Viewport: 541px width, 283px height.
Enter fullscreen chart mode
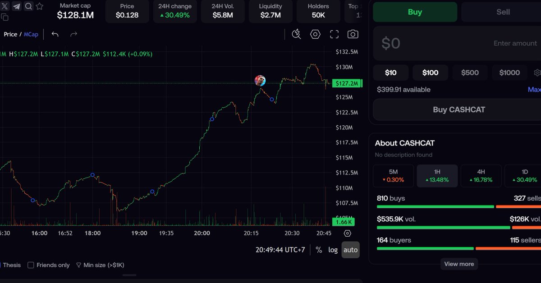(334, 34)
